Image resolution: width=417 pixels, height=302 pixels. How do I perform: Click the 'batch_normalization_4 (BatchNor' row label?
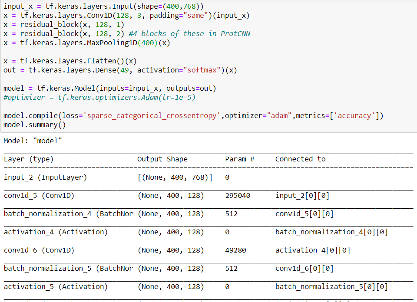pos(68,214)
